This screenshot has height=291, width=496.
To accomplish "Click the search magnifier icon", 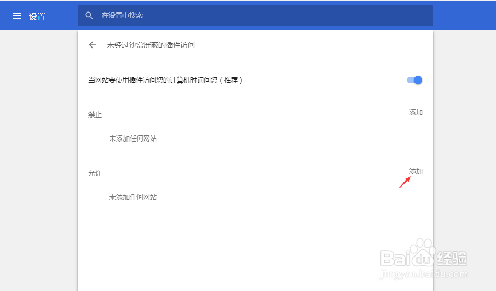I will pyautogui.click(x=89, y=16).
